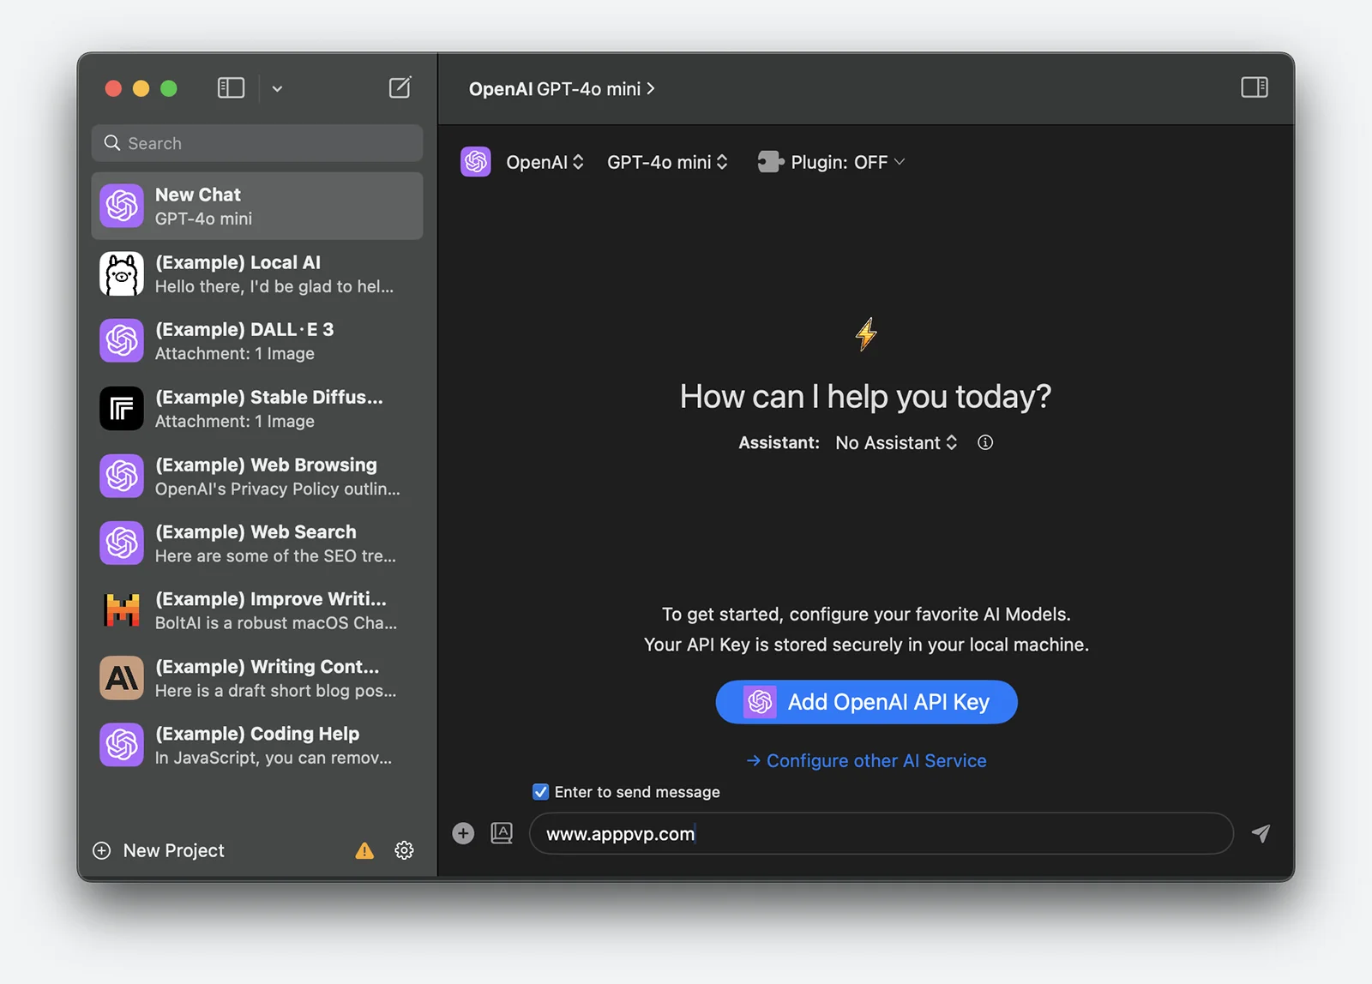This screenshot has height=984, width=1372.
Task: Expand sidebar chevron dropdown in toolbar
Action: (277, 88)
